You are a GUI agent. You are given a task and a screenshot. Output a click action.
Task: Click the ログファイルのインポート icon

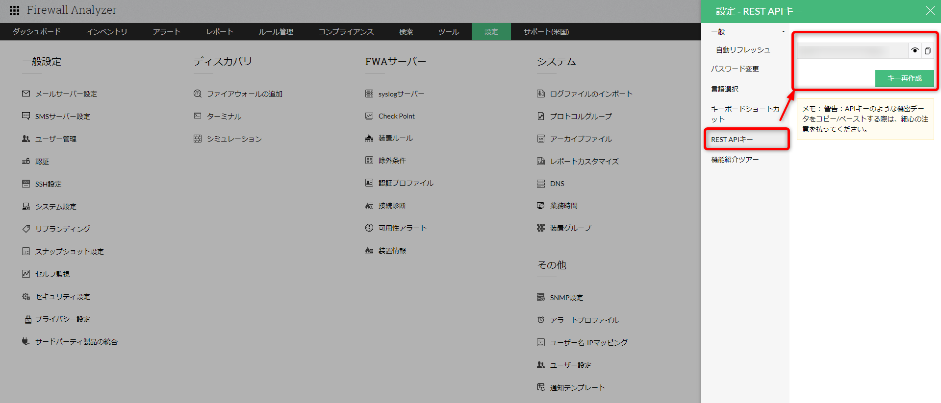(x=541, y=94)
